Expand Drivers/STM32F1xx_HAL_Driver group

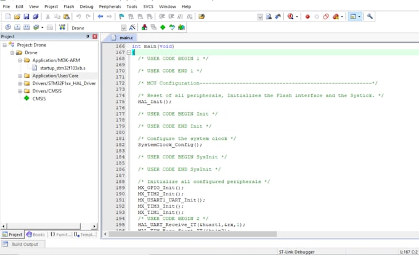coord(20,84)
